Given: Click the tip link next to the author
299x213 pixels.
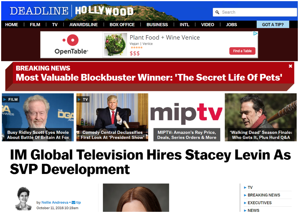Looking at the screenshot, I should [x=78, y=202].
